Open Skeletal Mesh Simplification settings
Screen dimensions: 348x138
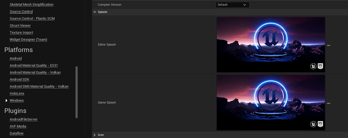[31, 5]
